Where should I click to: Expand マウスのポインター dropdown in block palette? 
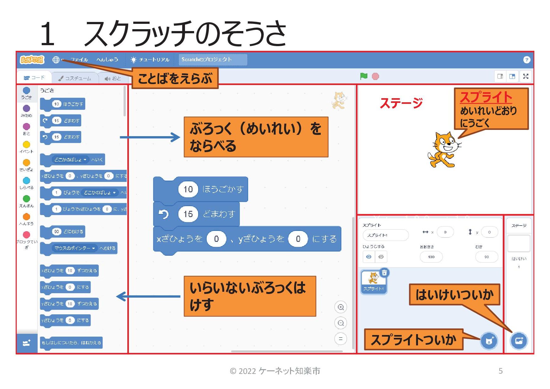click(93, 248)
